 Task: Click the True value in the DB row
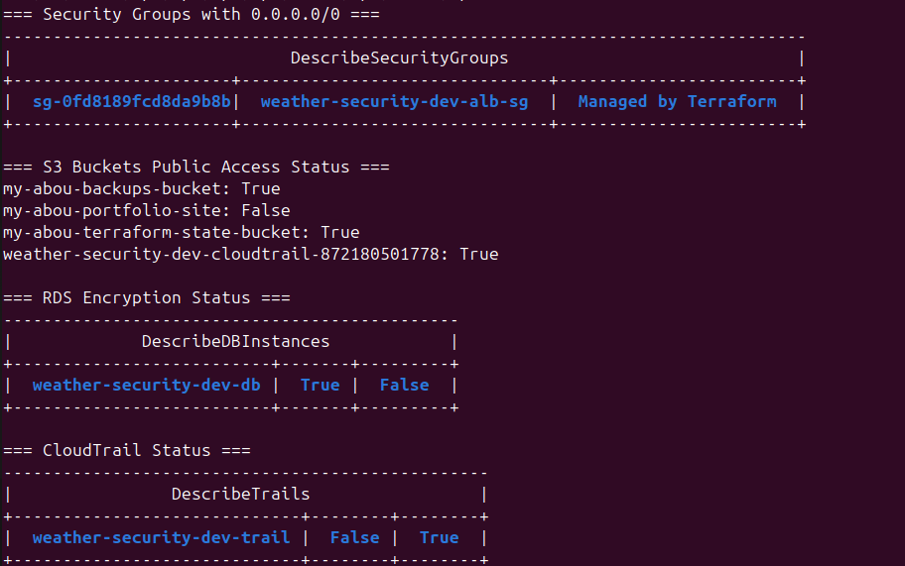(321, 385)
